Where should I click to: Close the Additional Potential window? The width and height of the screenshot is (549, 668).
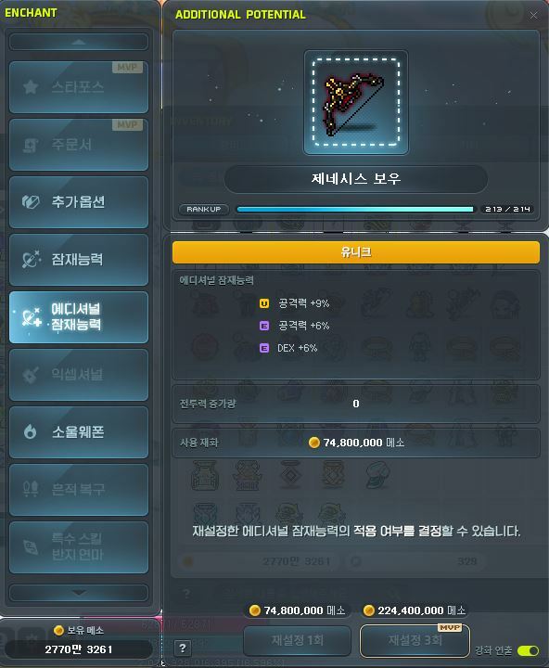[x=533, y=16]
